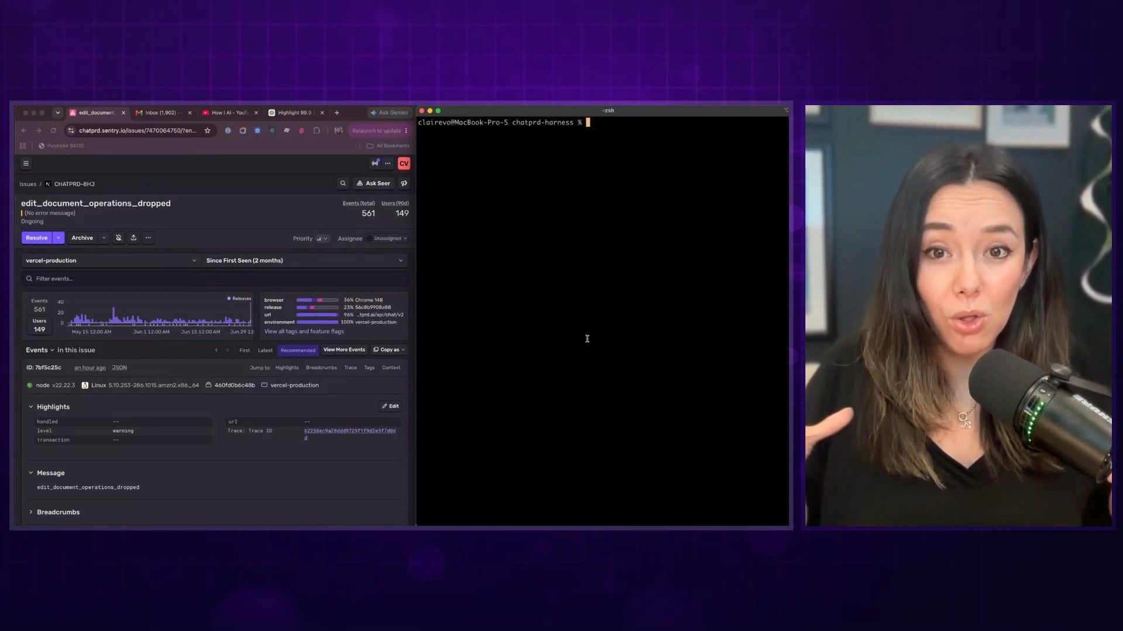Image resolution: width=1123 pixels, height=631 pixels.
Task: Click the Archive button
Action: point(82,238)
